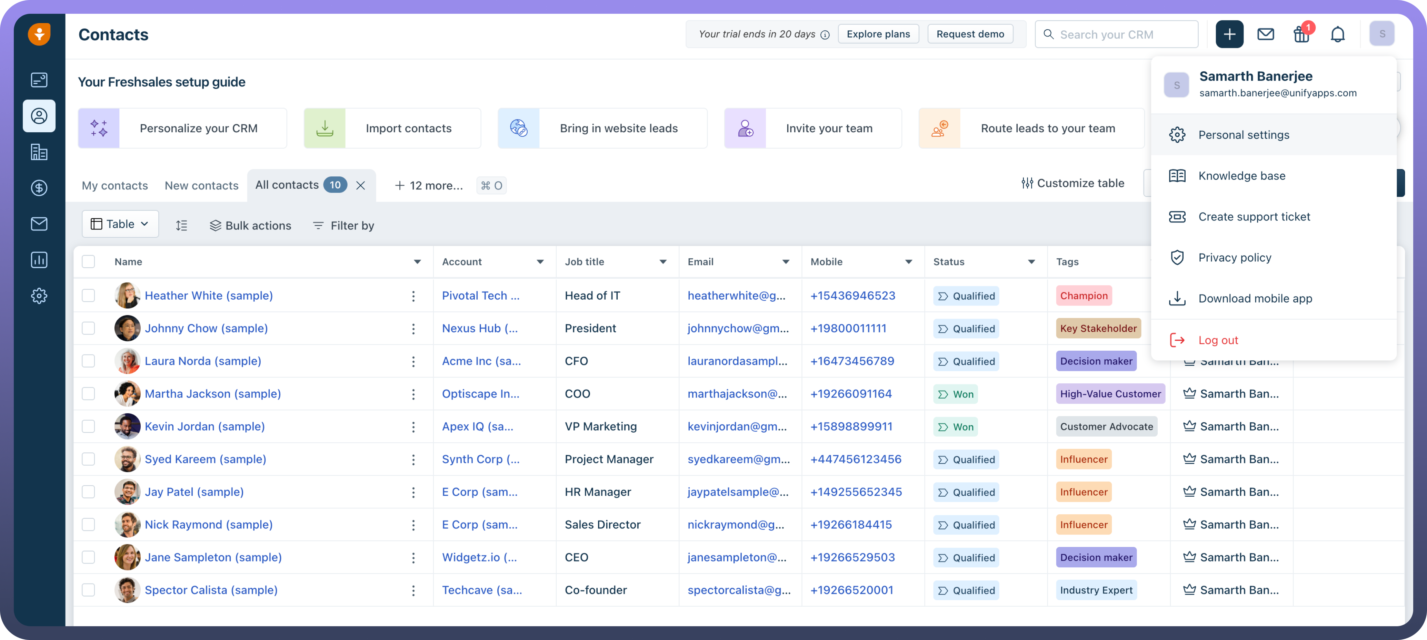Select Johnny Chow's row checkbox

tap(89, 328)
